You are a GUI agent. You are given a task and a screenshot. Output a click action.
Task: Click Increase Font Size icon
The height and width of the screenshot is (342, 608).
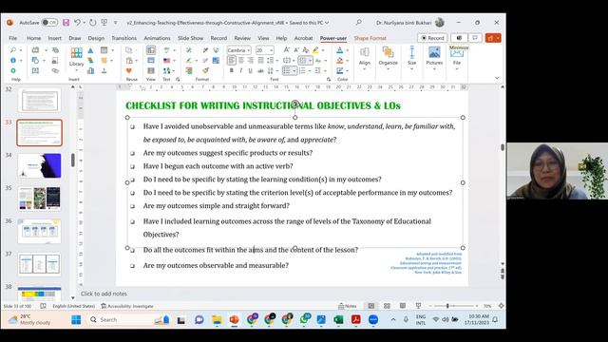(286, 50)
